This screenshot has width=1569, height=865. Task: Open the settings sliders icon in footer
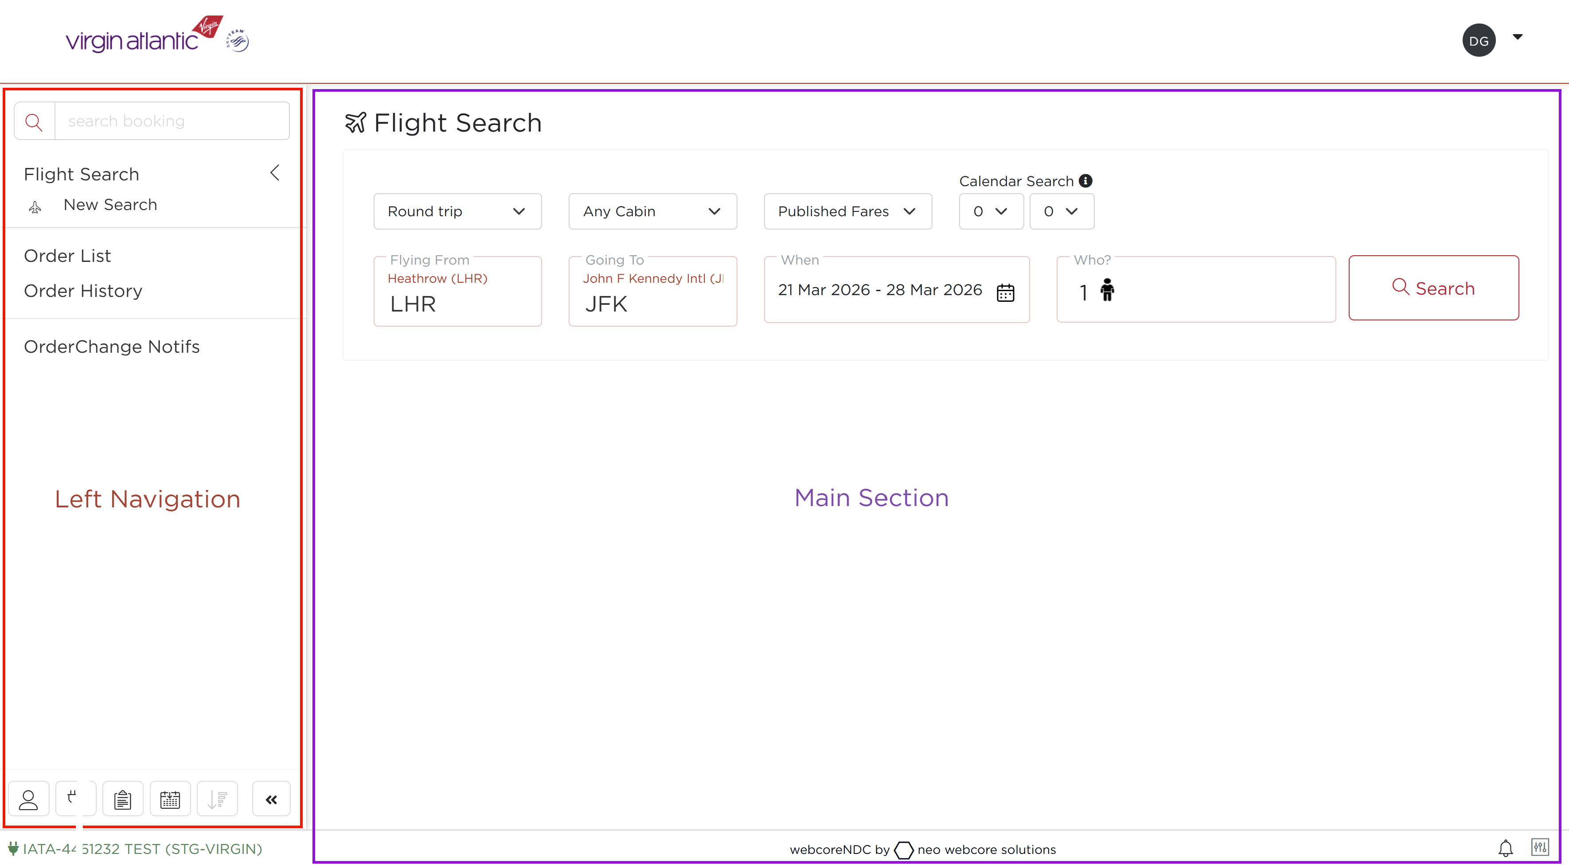point(1540,847)
